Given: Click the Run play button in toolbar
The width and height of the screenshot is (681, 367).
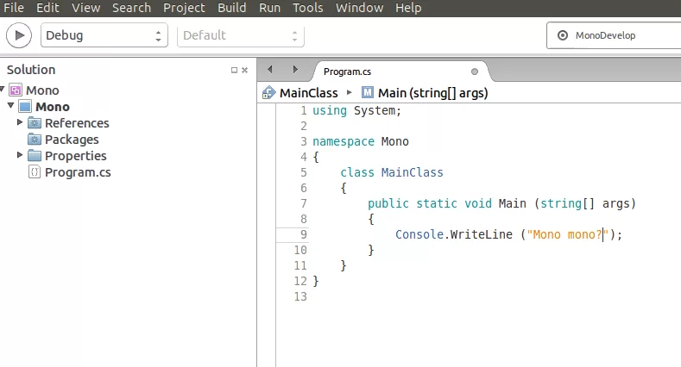Looking at the screenshot, I should click(19, 35).
